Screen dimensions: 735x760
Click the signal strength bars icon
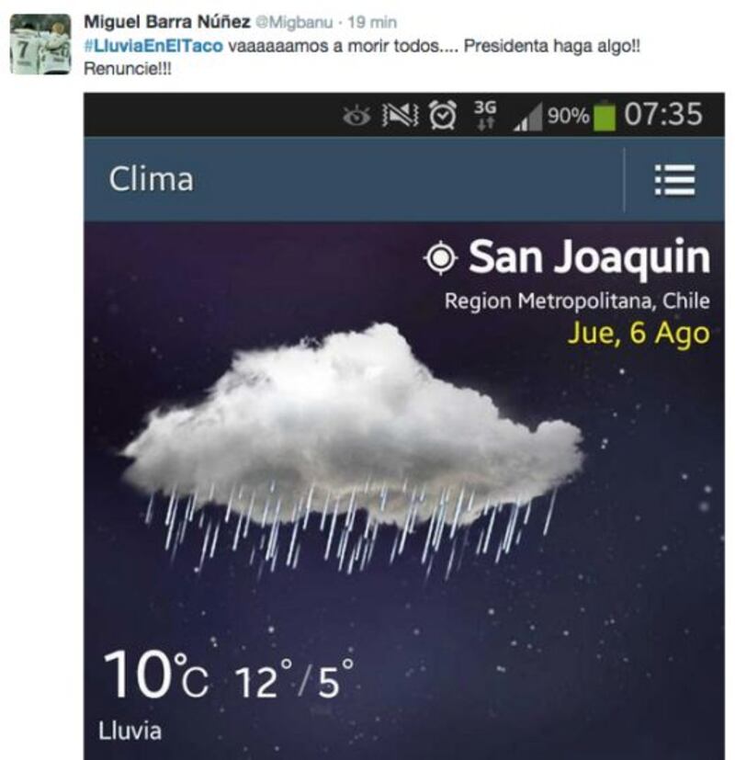(527, 119)
